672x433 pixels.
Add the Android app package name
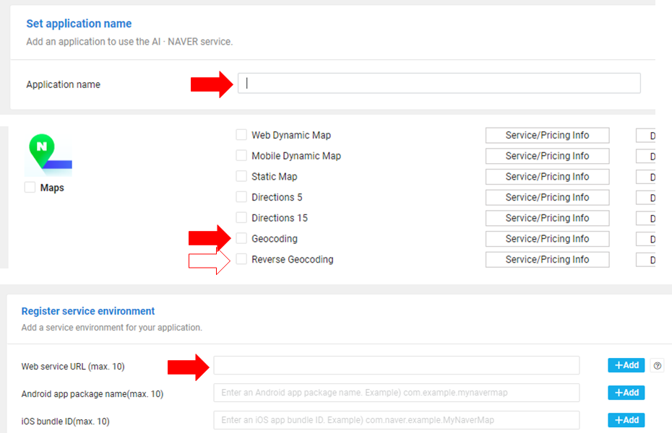(x=626, y=393)
